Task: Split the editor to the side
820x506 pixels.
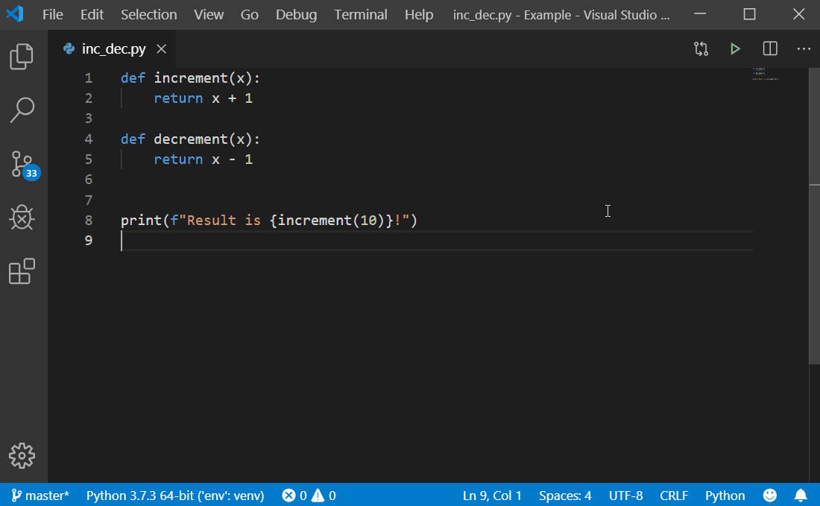Action: (x=769, y=48)
